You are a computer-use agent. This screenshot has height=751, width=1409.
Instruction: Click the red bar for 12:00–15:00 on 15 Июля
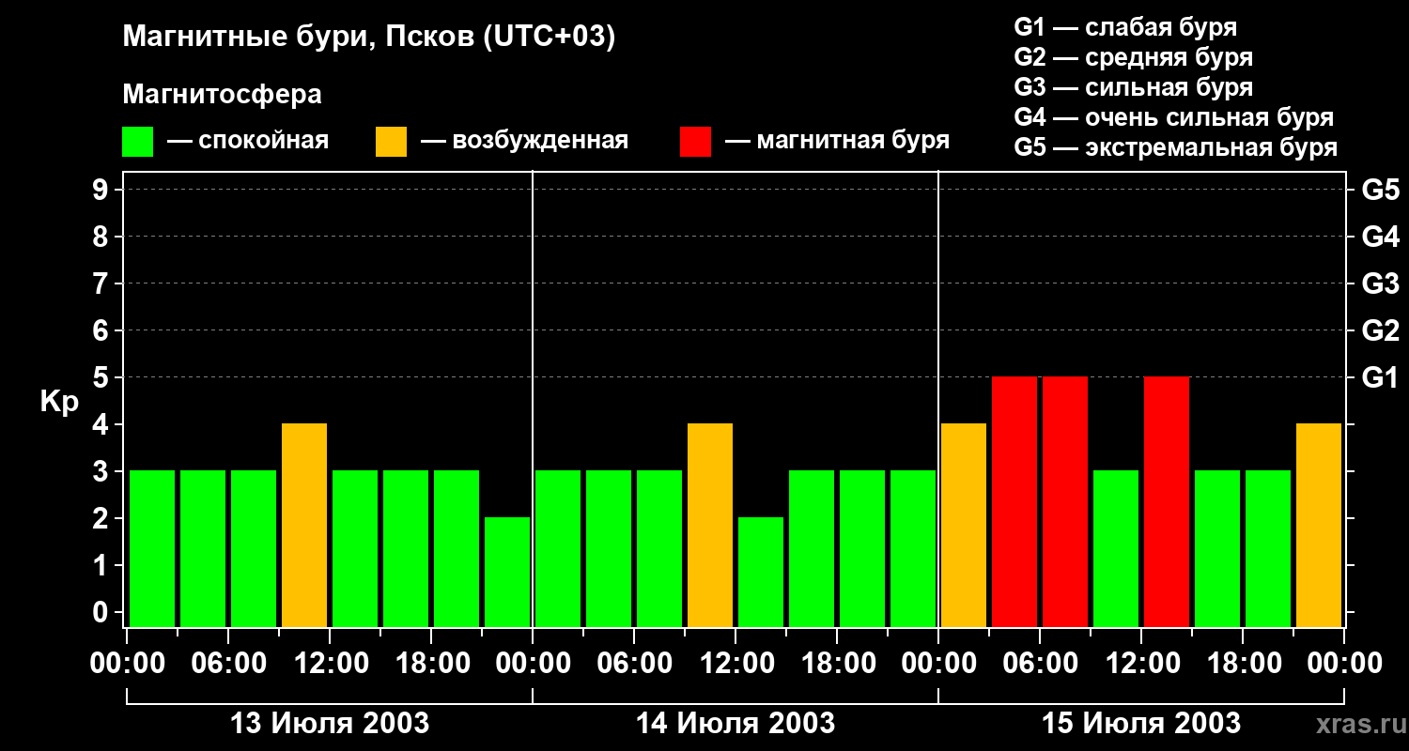pyautogui.click(x=1167, y=501)
